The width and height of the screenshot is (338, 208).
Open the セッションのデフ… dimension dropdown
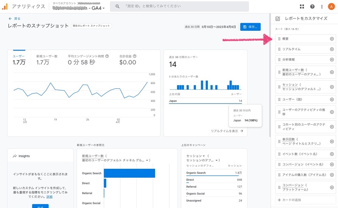pos(216,160)
